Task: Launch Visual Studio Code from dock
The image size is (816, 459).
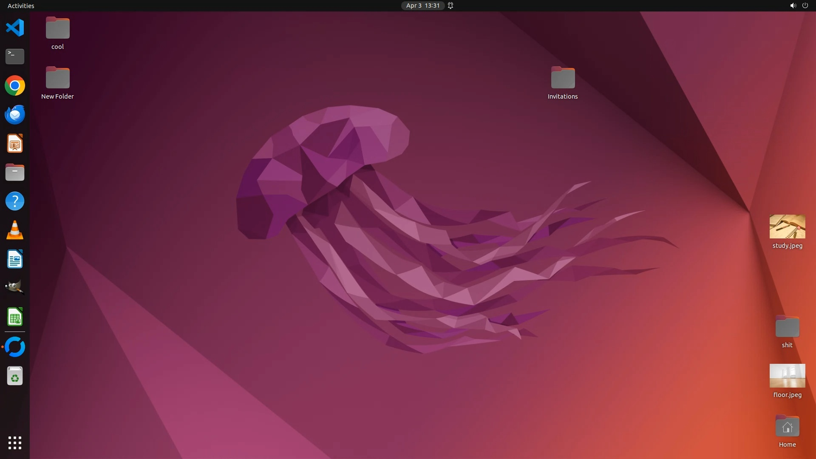Action: coord(15,28)
